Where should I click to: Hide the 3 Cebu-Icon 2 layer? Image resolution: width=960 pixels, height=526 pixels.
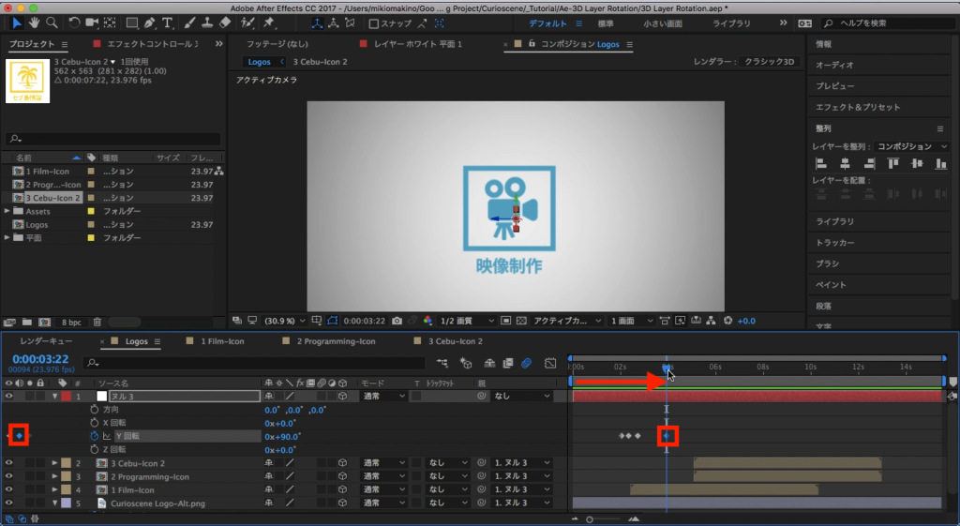pyautogui.click(x=9, y=463)
